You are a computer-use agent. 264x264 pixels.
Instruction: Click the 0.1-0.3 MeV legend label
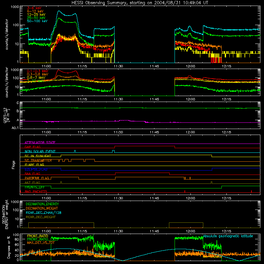click(x=38, y=71)
